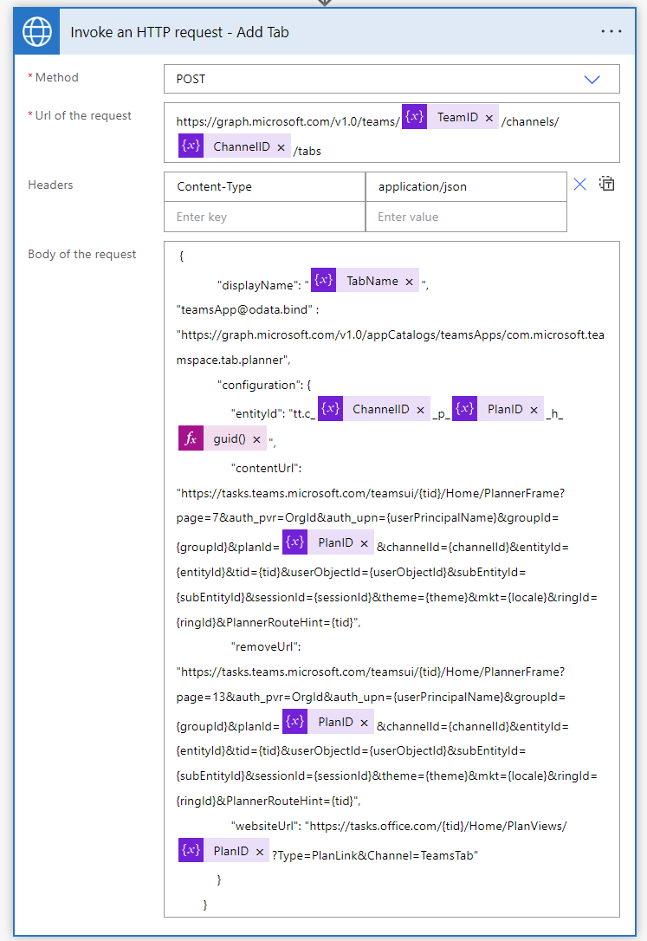This screenshot has height=941, width=647.
Task: Open the action's three-dot more options menu
Action: (x=611, y=31)
